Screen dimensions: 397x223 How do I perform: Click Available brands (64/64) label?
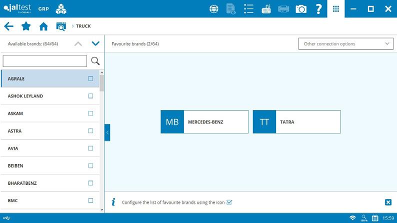pos(33,44)
